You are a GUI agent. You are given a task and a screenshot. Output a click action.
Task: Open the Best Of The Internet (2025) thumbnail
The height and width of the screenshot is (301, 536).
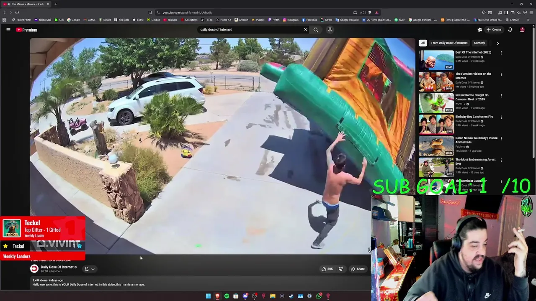(x=436, y=60)
